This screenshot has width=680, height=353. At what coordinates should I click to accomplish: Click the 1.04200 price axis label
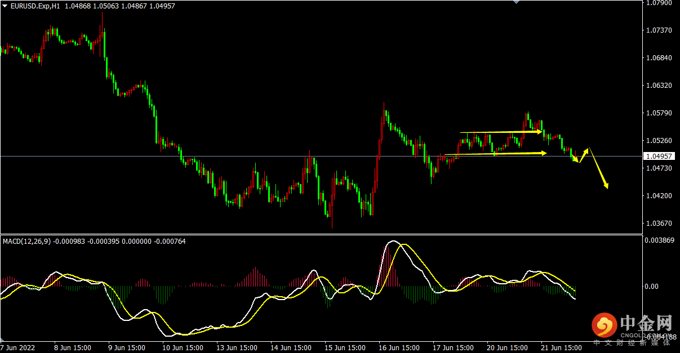(660, 196)
